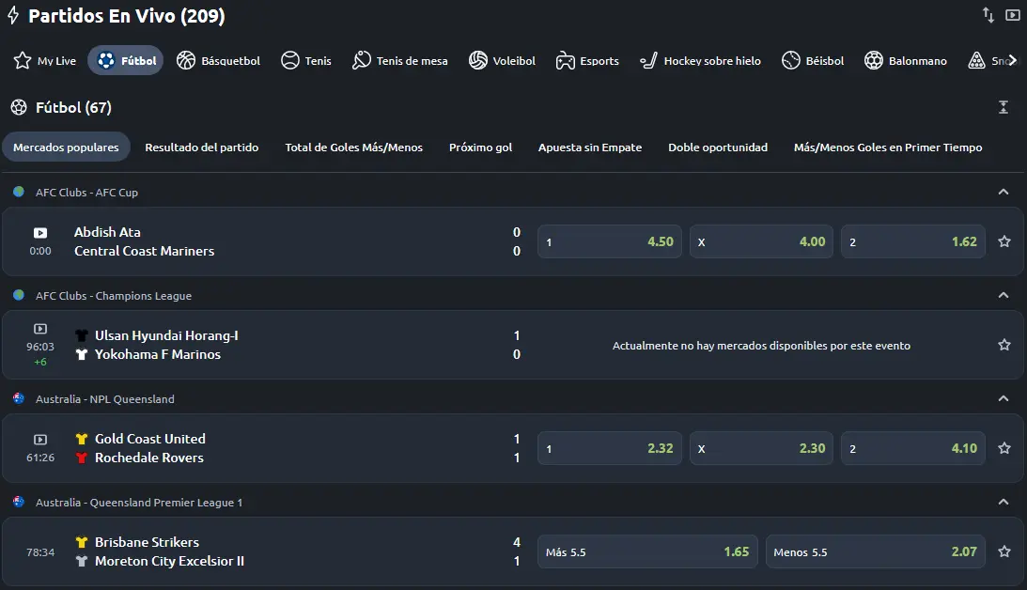The height and width of the screenshot is (590, 1027).
Task: Open Yokohama F Marinos team name
Action: pyautogui.click(x=158, y=355)
